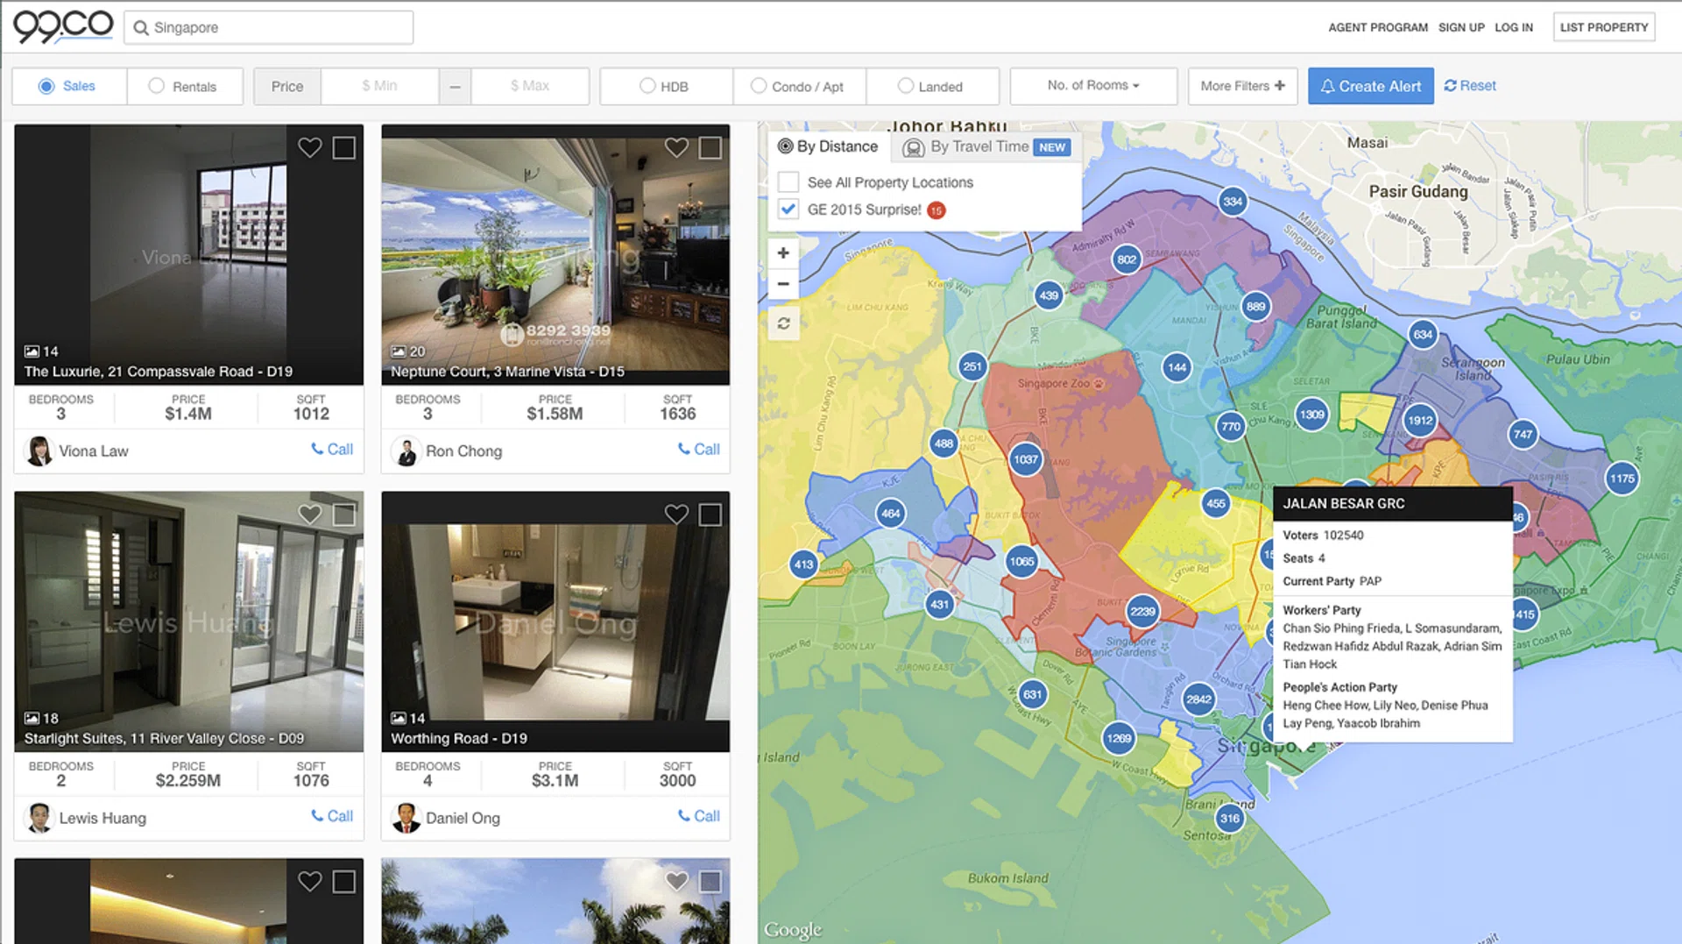
Task: Click the Singapore search field
Action: (272, 27)
